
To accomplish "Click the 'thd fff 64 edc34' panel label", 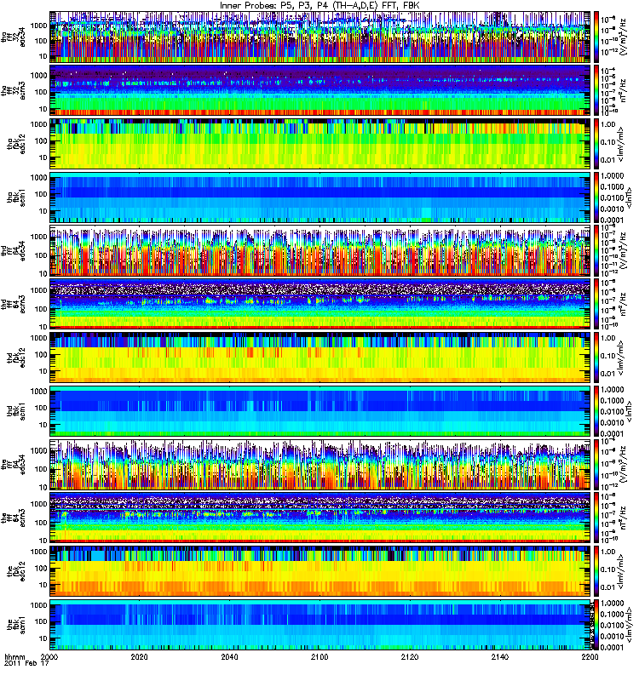I will pyautogui.click(x=13, y=250).
